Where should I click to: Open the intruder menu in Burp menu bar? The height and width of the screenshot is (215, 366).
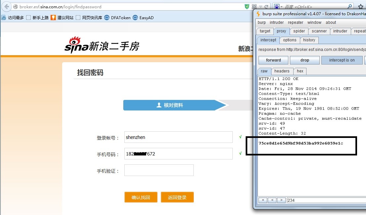point(277,22)
